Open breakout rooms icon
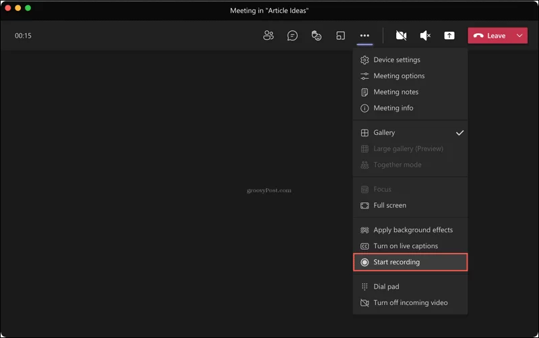Screen dimensions: 539x338 coord(340,36)
